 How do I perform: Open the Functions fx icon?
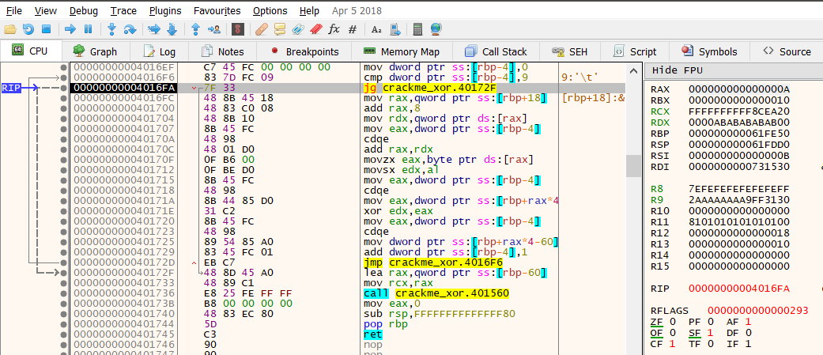click(x=334, y=29)
